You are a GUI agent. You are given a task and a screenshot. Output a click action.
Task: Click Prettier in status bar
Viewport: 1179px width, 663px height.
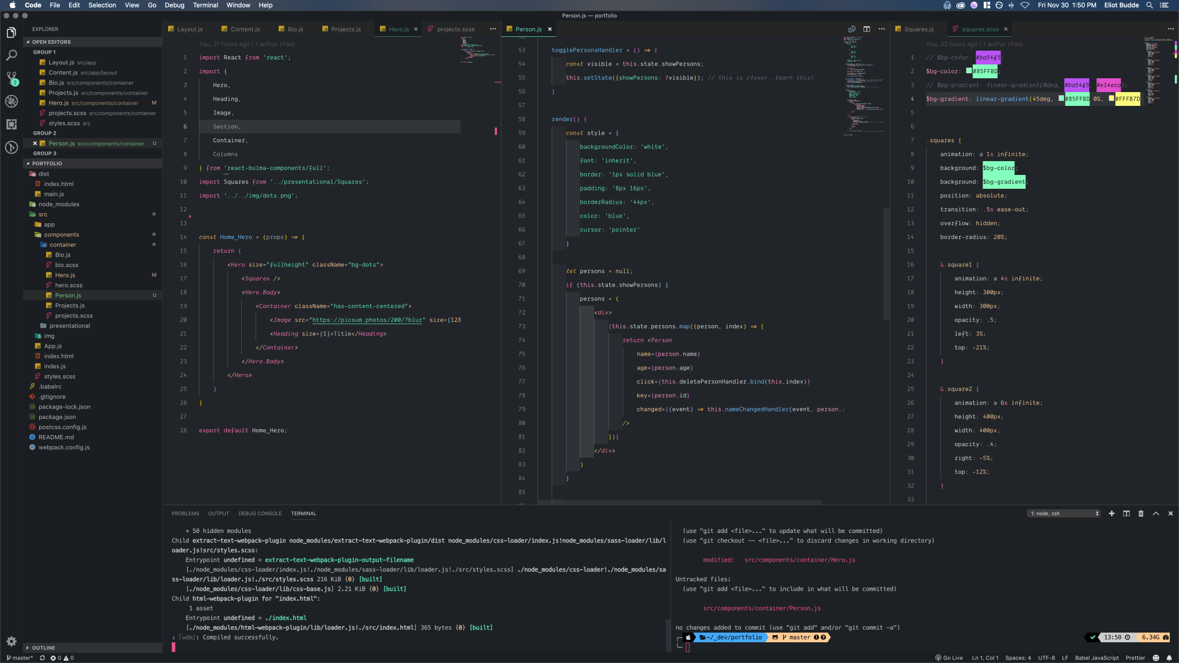tap(1135, 658)
